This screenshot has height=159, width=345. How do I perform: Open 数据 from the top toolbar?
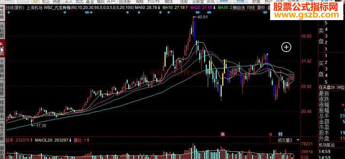pyautogui.click(x=256, y=2)
